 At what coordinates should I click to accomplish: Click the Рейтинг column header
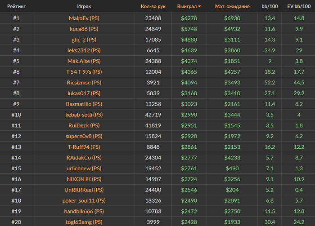(16, 7)
